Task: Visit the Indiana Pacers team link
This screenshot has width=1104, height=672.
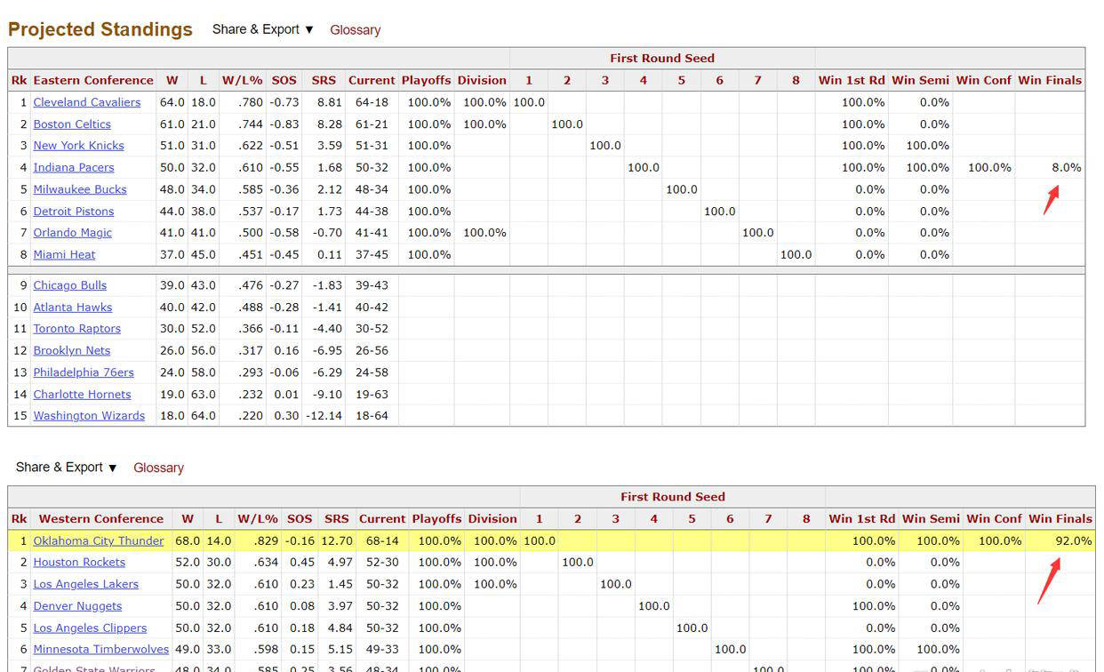Action: pyautogui.click(x=74, y=167)
